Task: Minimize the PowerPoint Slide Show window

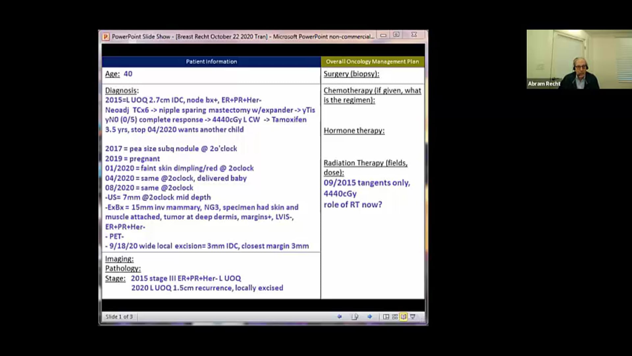Action: click(383, 34)
